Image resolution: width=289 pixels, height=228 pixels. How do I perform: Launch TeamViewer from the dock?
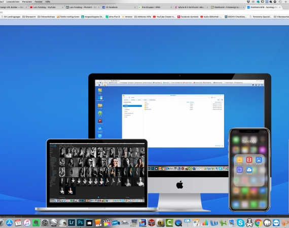(276, 223)
